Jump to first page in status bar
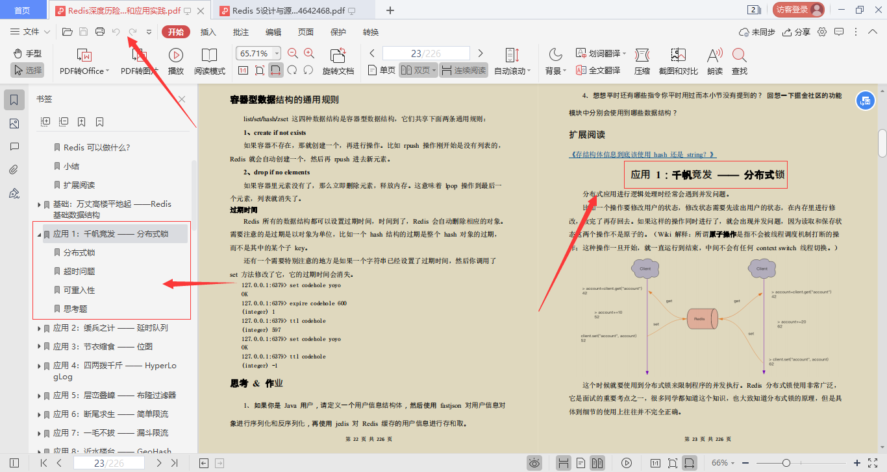The image size is (887, 472). tap(44, 463)
